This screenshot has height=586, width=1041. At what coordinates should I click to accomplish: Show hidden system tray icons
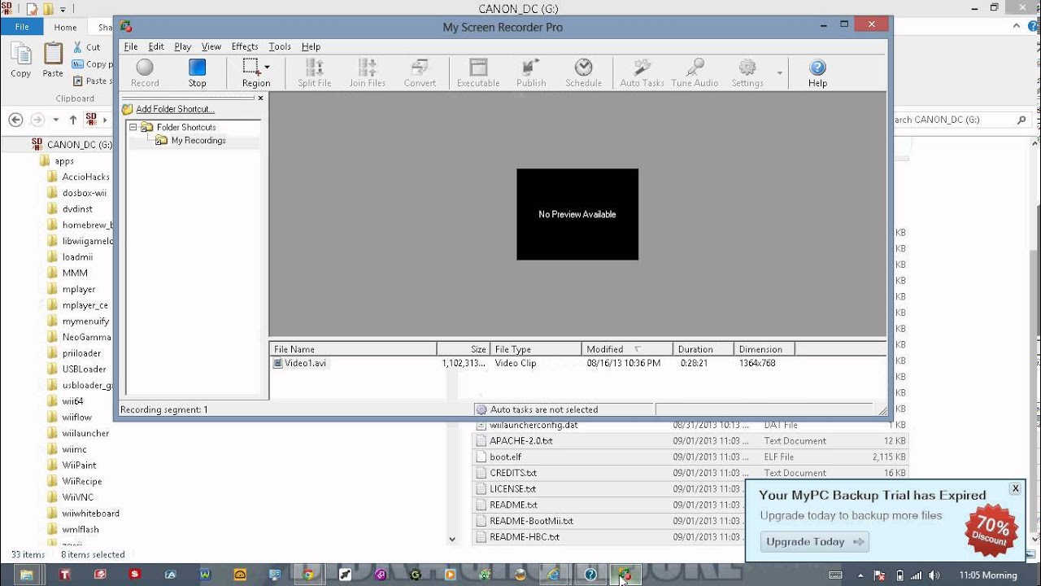(x=861, y=575)
